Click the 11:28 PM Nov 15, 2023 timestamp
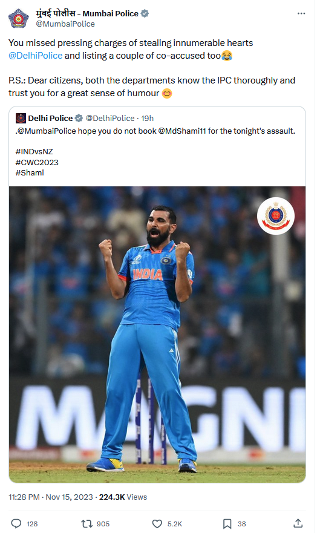The height and width of the screenshot is (533, 317). pyautogui.click(x=51, y=497)
